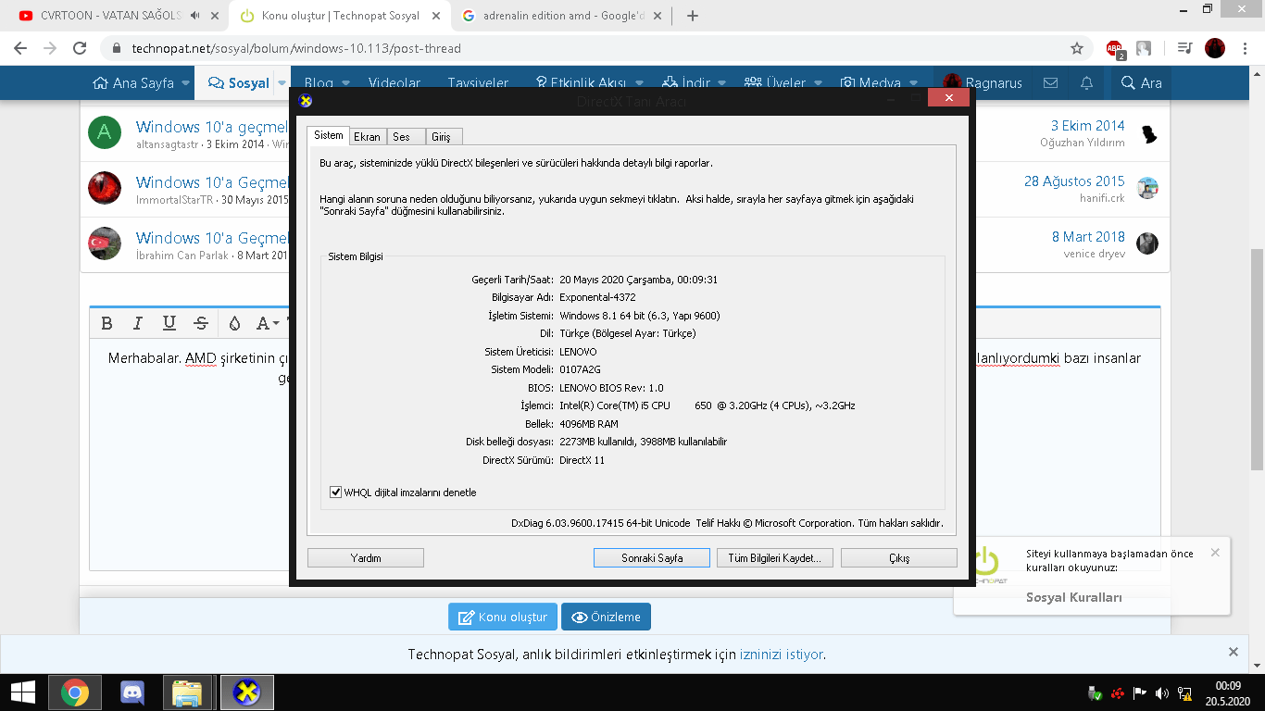Viewport: 1265px width, 711px height.
Task: Open thread dated 3 Ekim 2014
Action: tap(1087, 126)
